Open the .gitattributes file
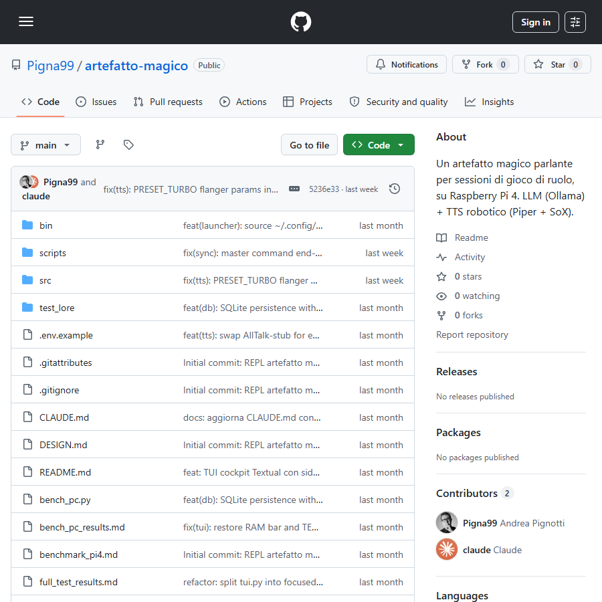This screenshot has width=602, height=602. pos(66,363)
